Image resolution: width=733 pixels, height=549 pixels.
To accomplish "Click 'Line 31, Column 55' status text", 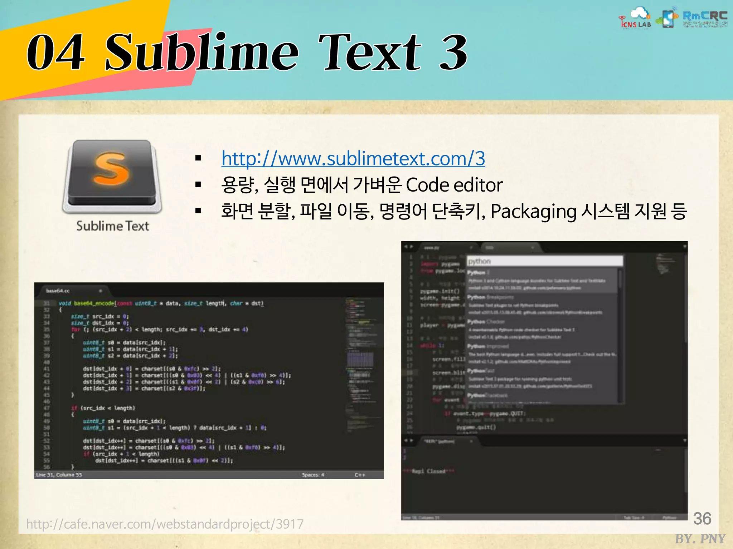I will pos(59,475).
